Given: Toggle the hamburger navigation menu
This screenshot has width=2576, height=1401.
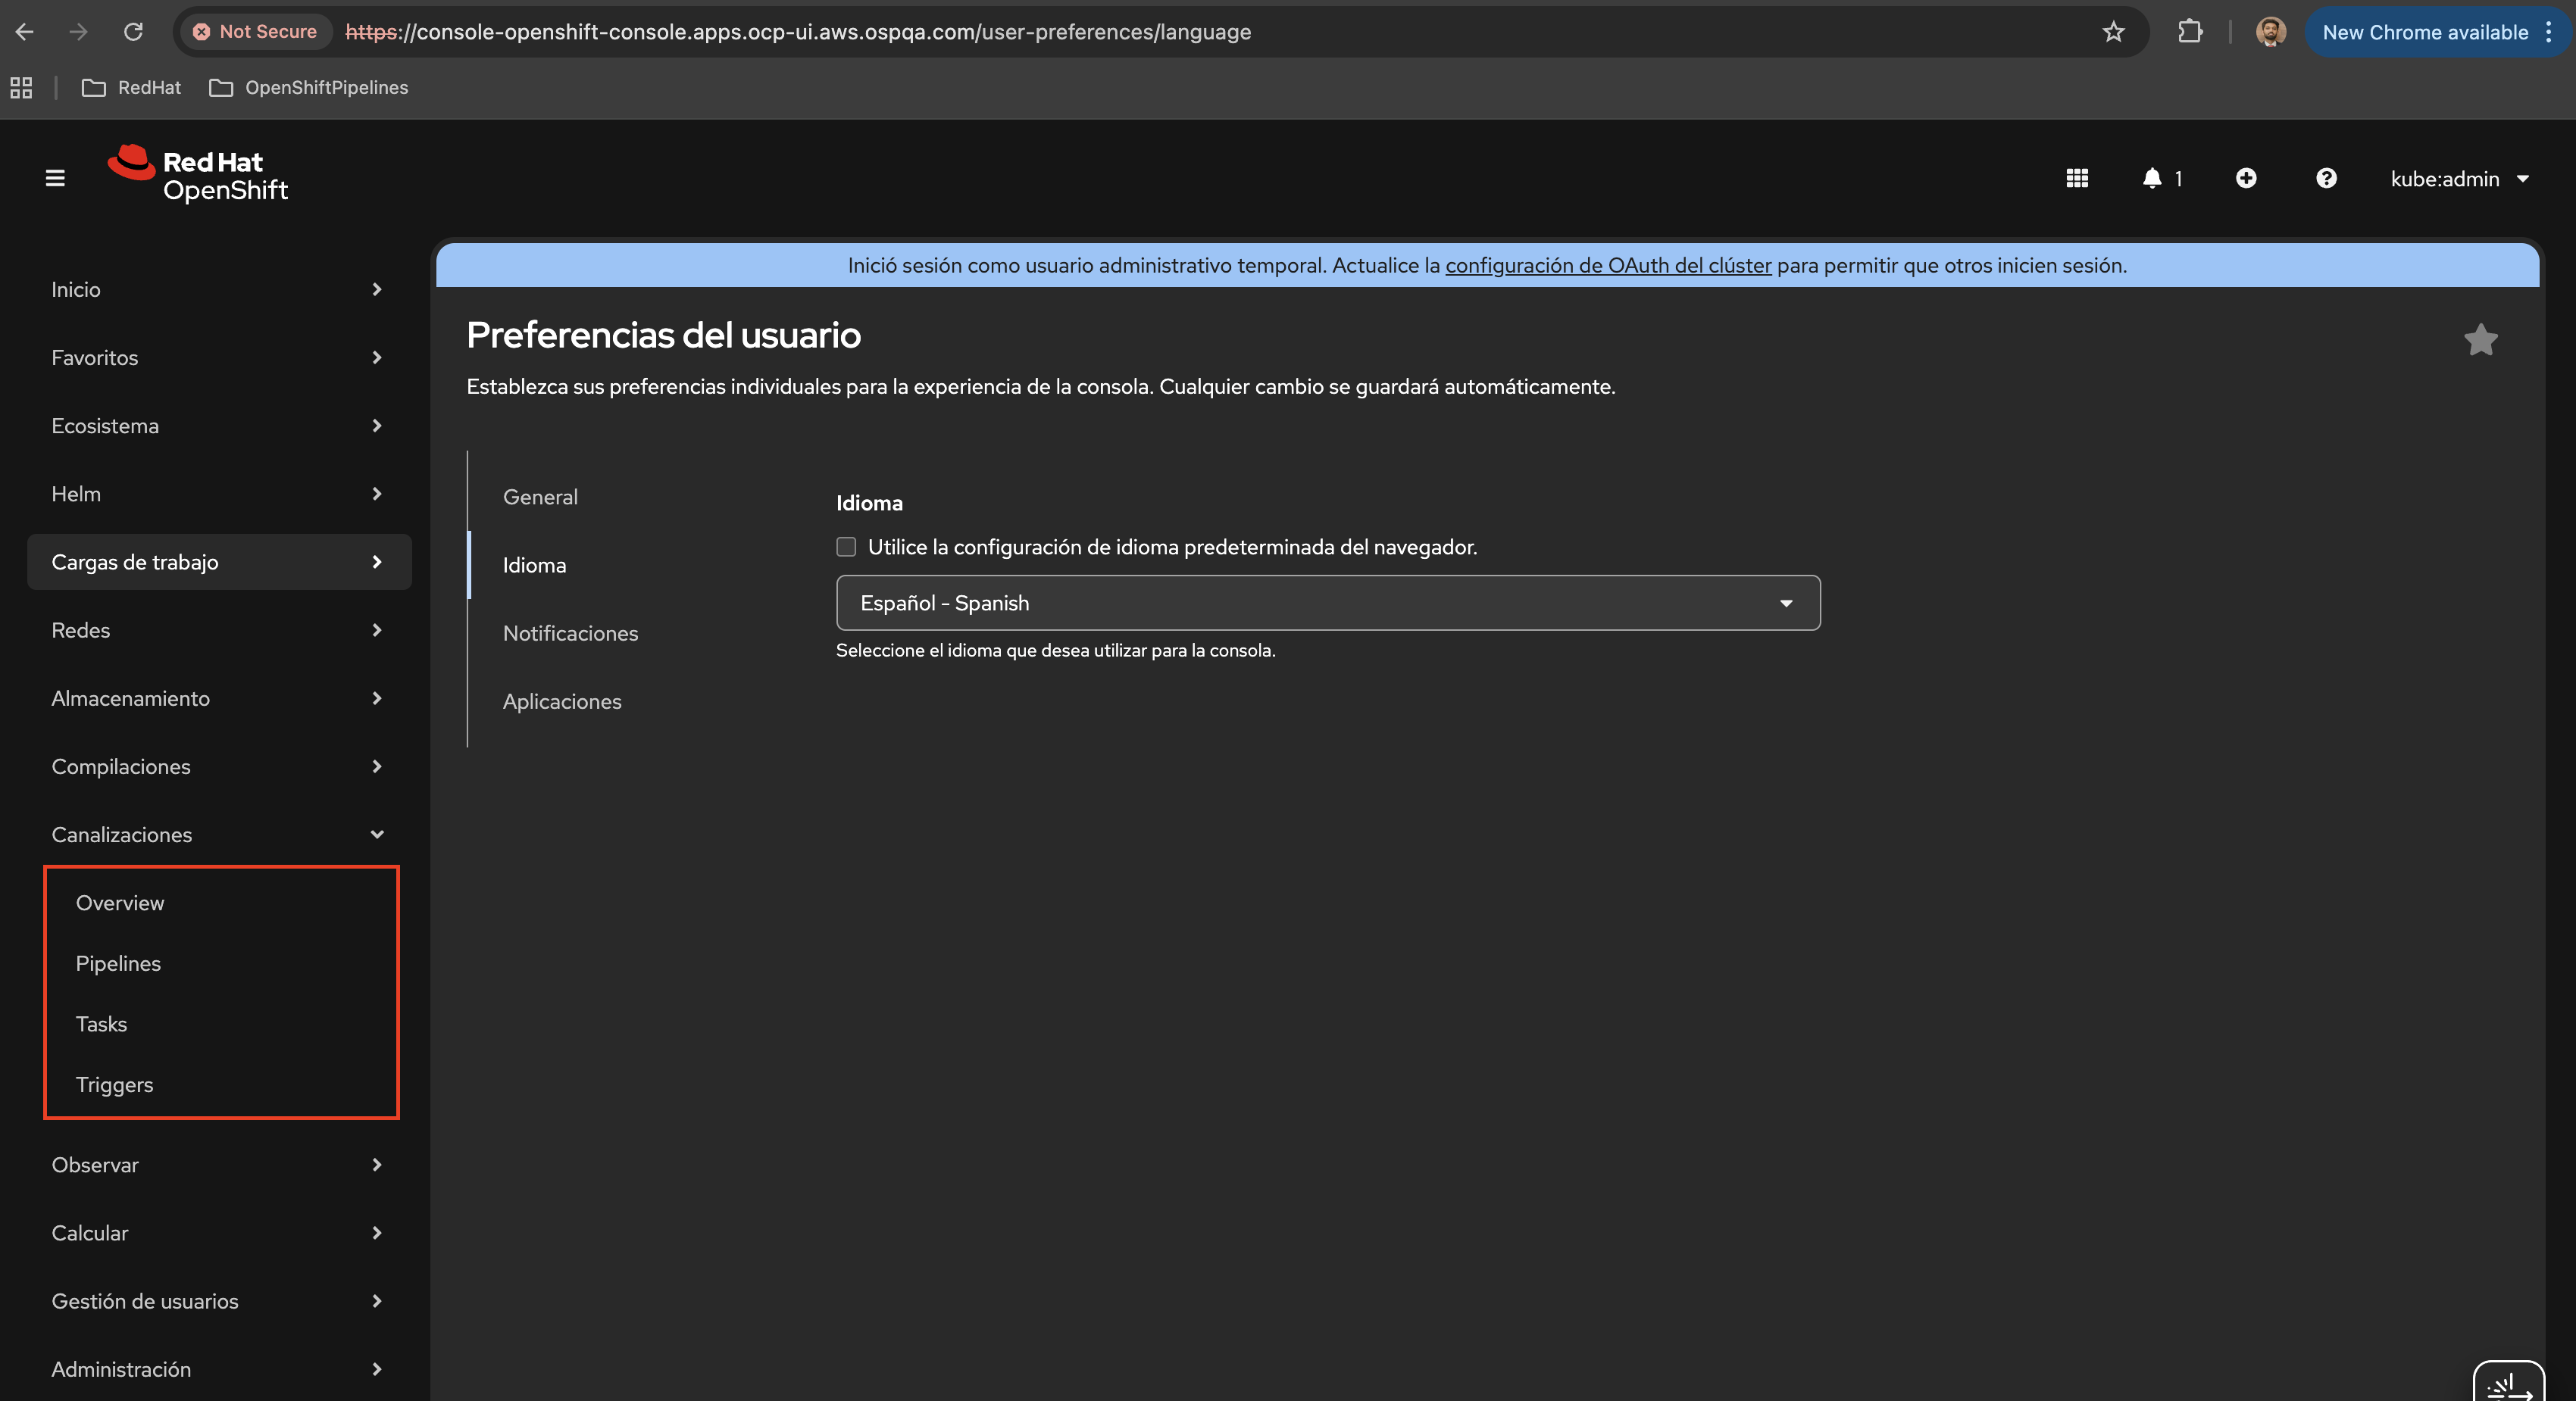Looking at the screenshot, I should click(x=55, y=178).
